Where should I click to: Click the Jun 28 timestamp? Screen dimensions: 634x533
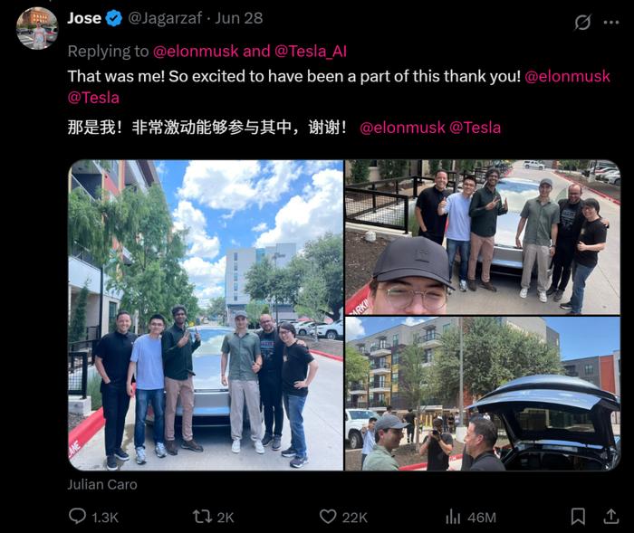[238, 18]
